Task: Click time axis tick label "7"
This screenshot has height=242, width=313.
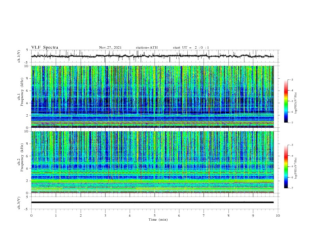Action: 204,216
